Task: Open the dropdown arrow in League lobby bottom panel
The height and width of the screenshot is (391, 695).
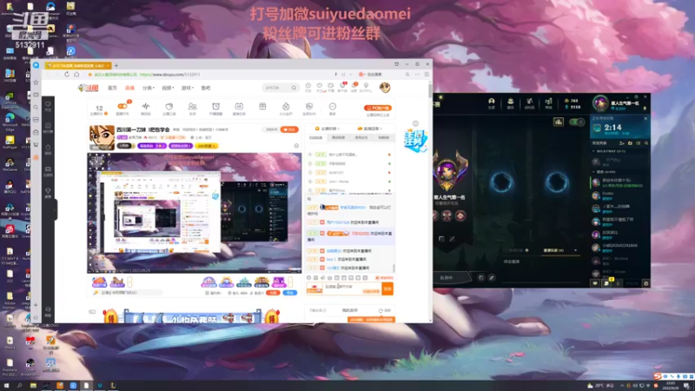Action: (575, 250)
